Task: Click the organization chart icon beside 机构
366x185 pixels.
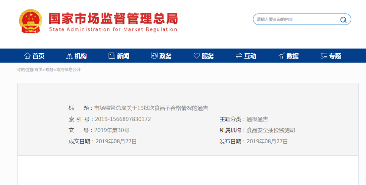Action: 69,56
